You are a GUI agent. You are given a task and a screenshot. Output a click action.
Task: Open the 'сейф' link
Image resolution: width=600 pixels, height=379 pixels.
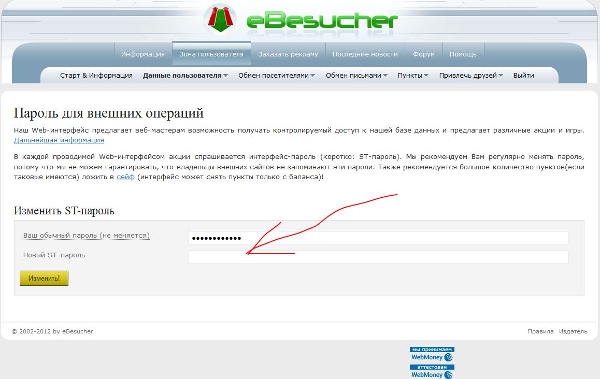(x=125, y=177)
